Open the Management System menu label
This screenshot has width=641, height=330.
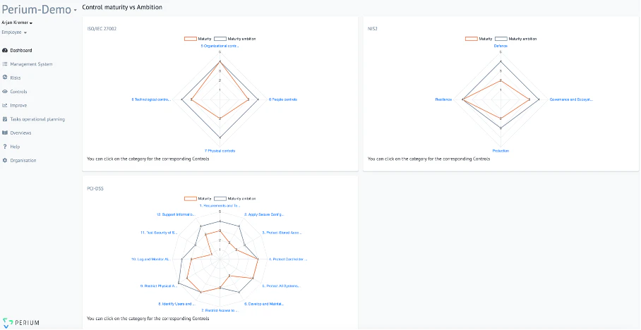pyautogui.click(x=31, y=64)
